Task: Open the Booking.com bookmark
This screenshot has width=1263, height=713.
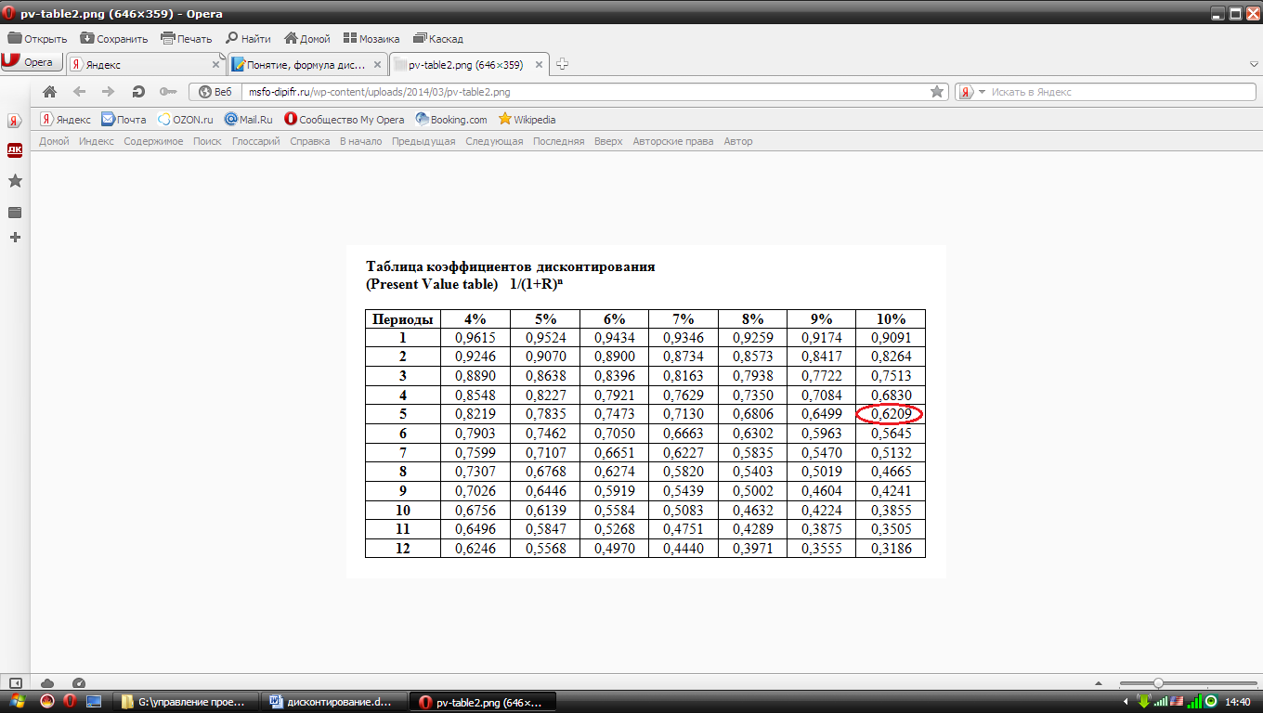Action: coord(451,119)
